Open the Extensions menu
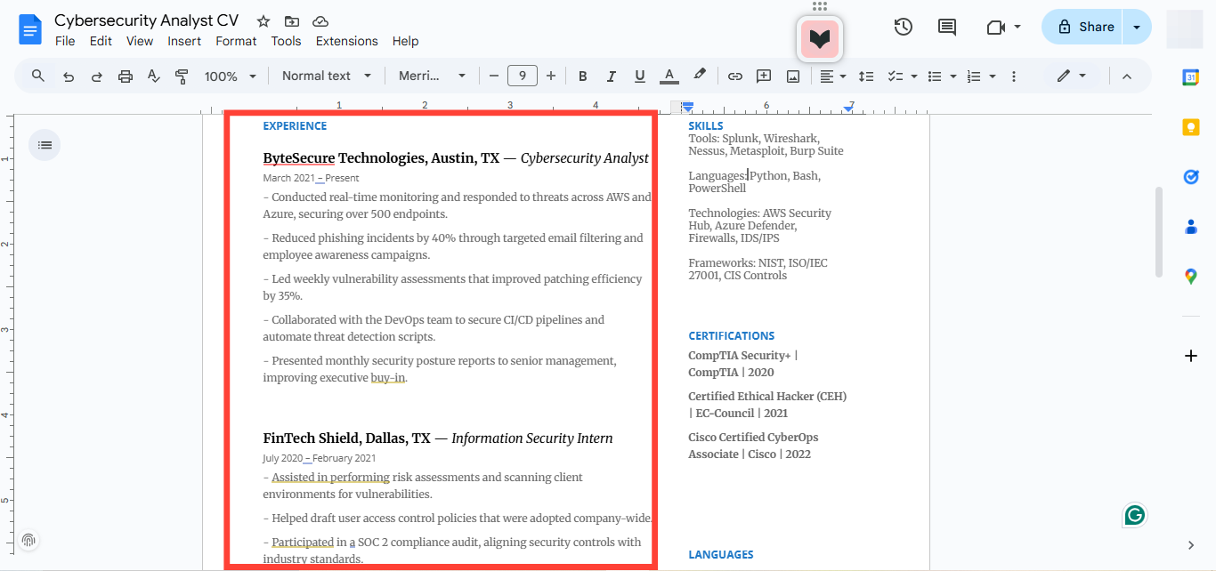This screenshot has width=1216, height=571. [346, 41]
